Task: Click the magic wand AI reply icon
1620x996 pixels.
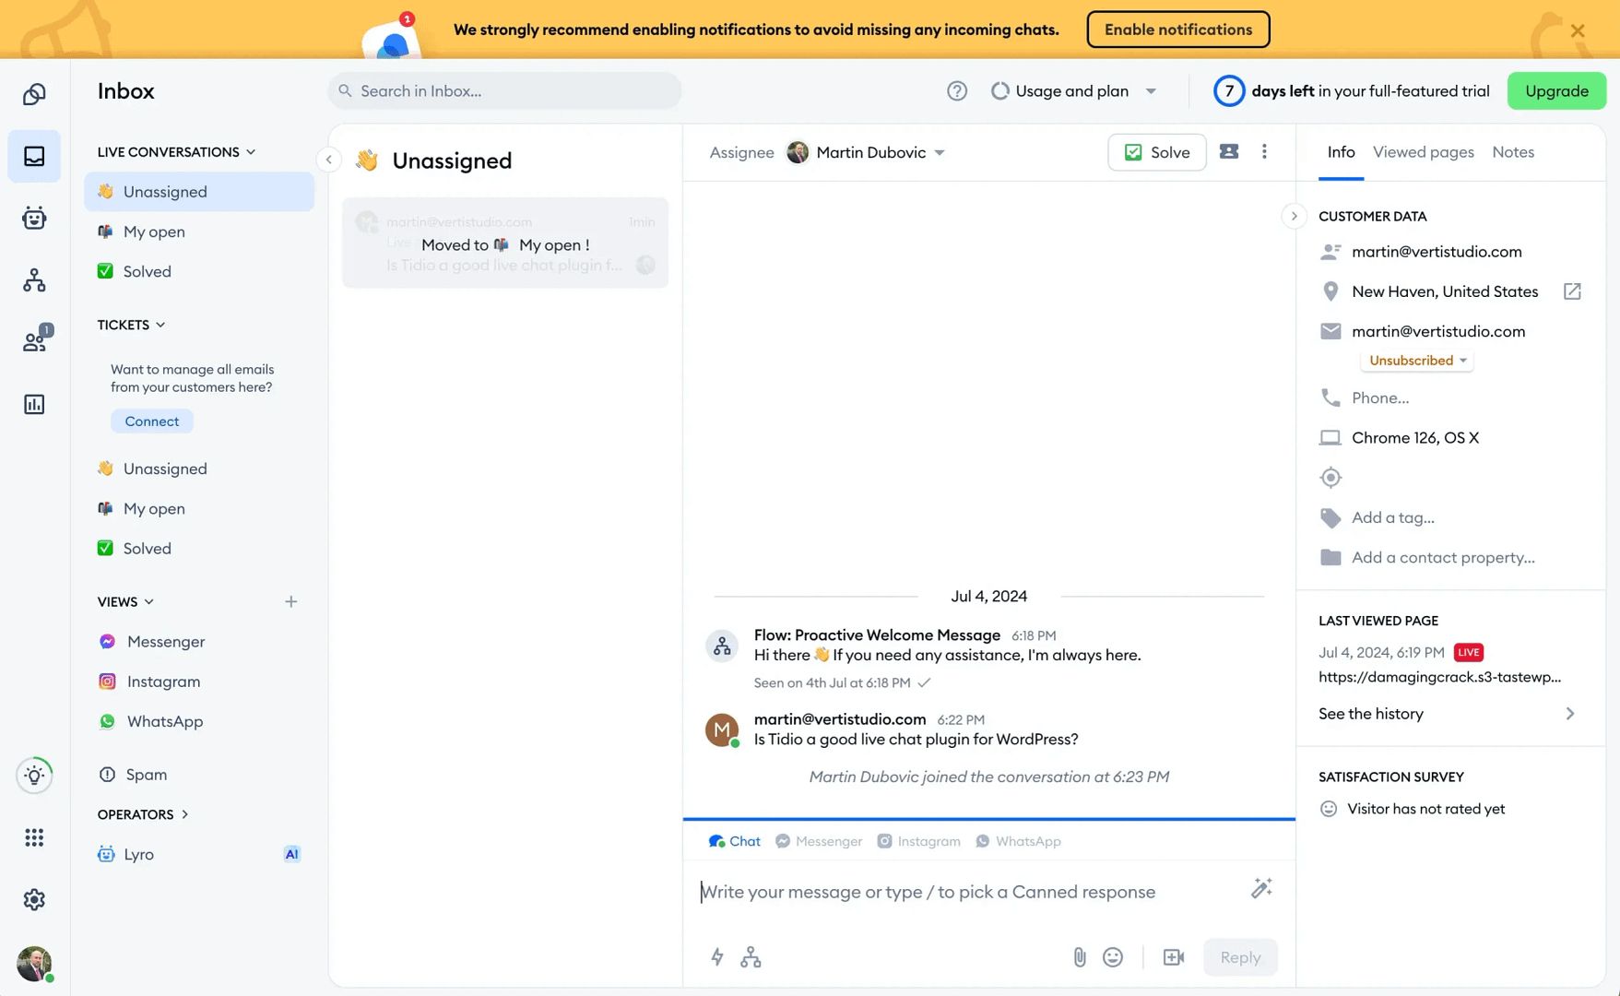Action: pos(1261,888)
